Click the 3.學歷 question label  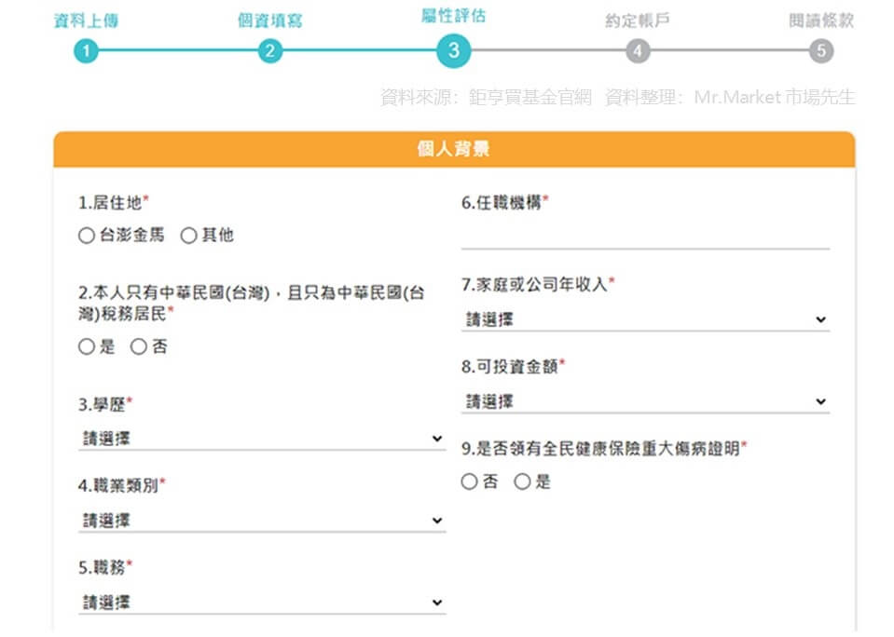105,404
